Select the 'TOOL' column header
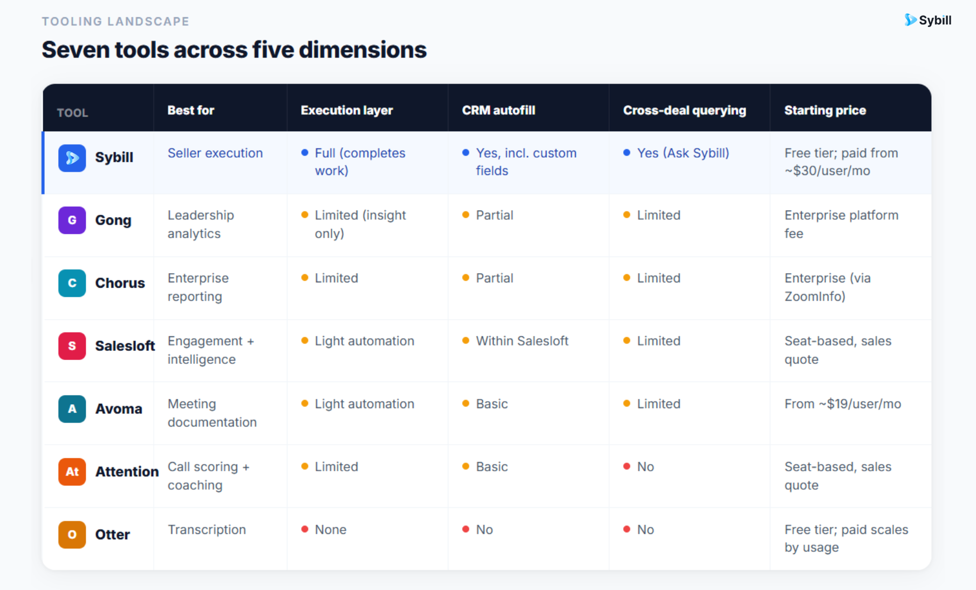The width and height of the screenshot is (976, 590). click(x=72, y=113)
